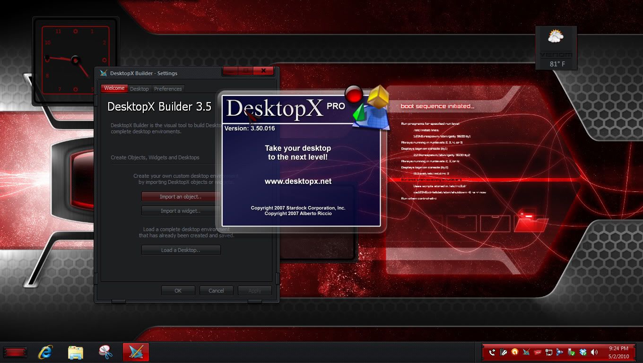The width and height of the screenshot is (643, 363).
Task: Open the Desktop tab
Action: tap(139, 89)
